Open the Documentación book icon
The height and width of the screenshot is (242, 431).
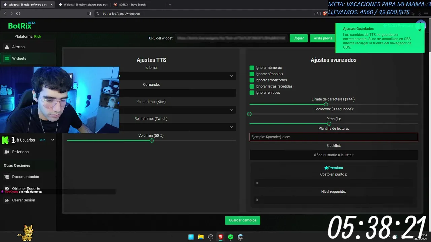7,177
